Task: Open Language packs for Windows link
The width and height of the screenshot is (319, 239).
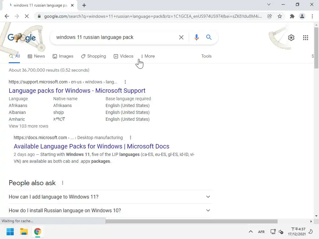Action: pos(77,91)
